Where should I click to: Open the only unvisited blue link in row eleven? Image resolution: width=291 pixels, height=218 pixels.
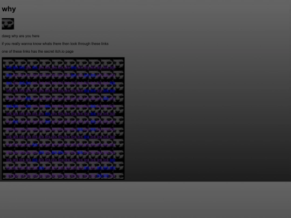click(34, 145)
